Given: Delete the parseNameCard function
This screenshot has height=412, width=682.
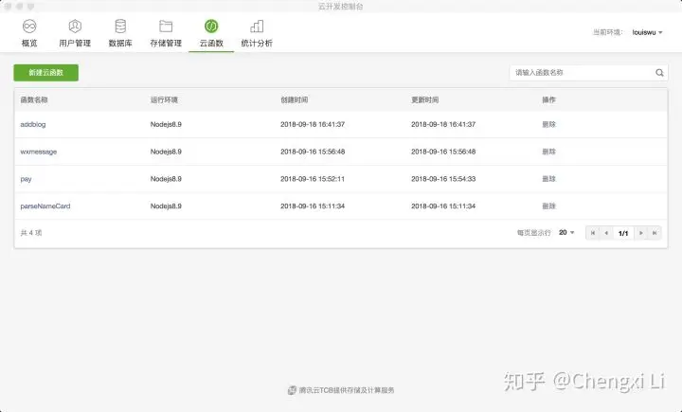Looking at the screenshot, I should pos(548,206).
